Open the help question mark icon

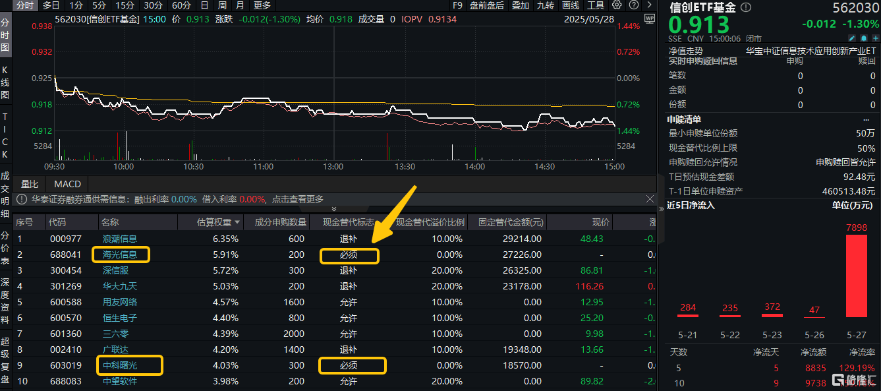coord(633,5)
